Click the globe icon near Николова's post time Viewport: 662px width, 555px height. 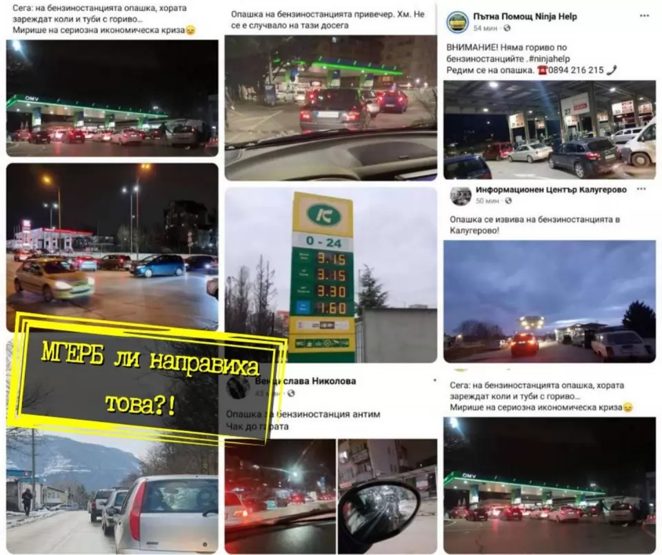coord(291,394)
